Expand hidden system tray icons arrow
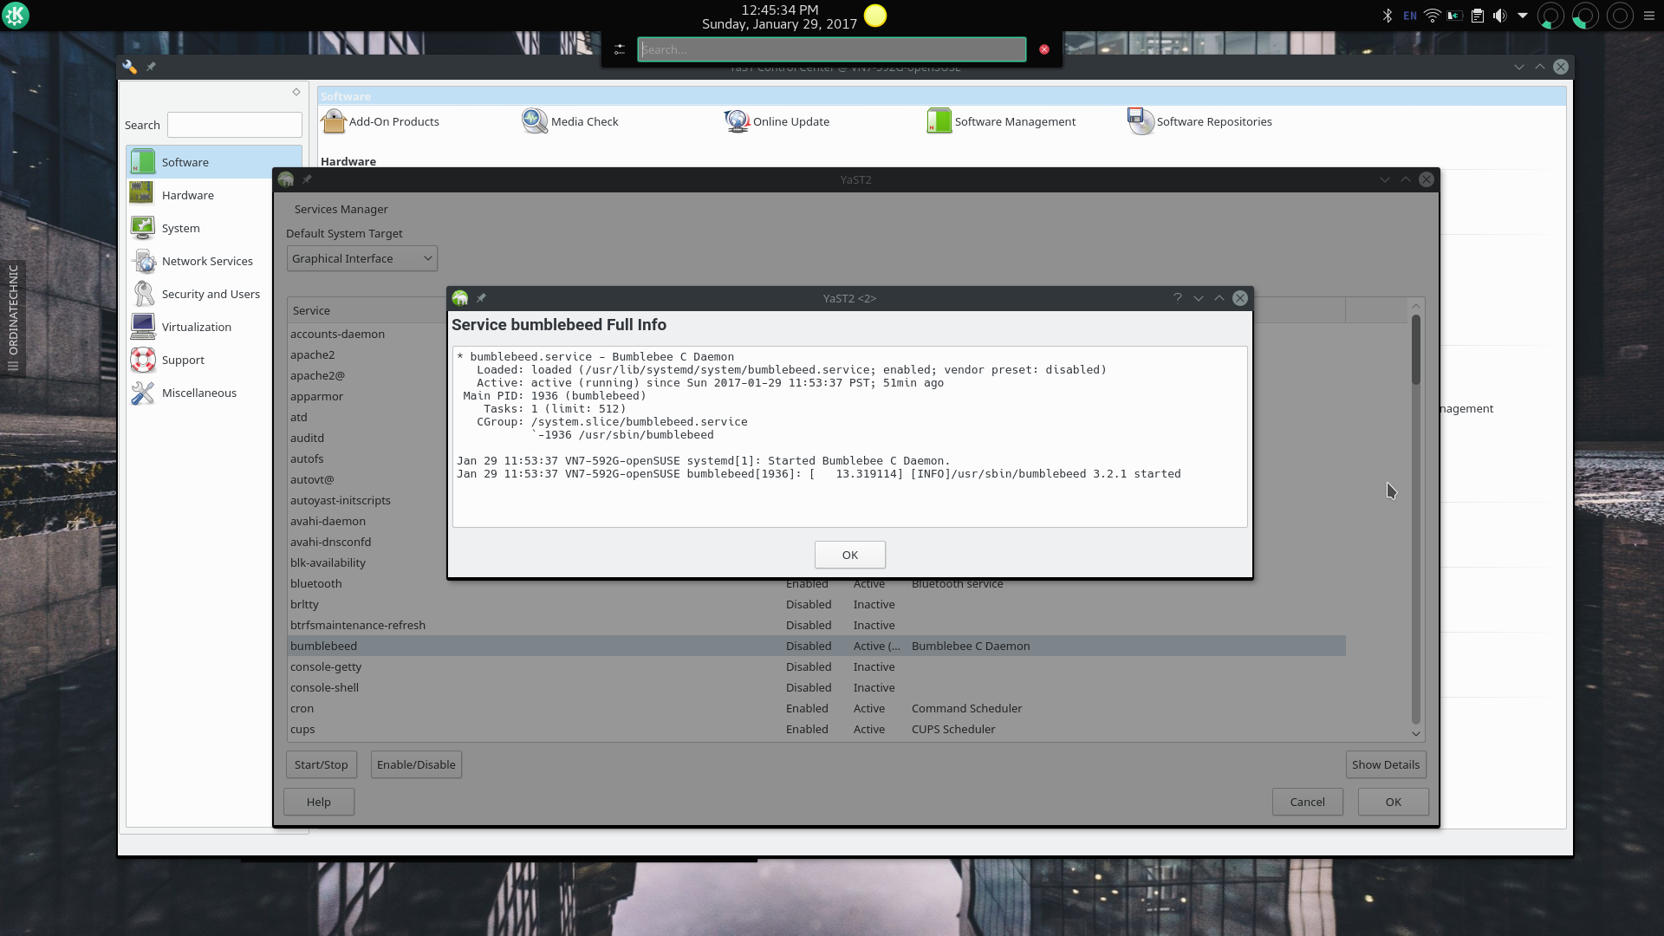 [1523, 16]
